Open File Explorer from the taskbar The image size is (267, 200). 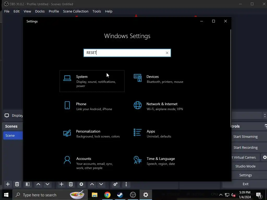click(x=94, y=195)
